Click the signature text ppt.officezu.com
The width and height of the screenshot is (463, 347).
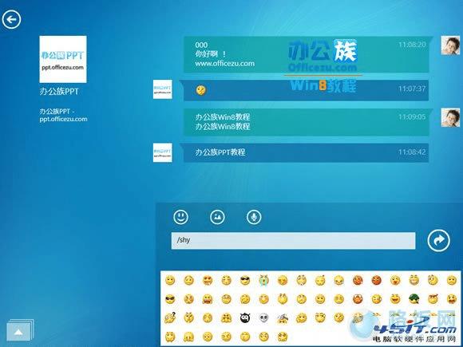click(64, 119)
